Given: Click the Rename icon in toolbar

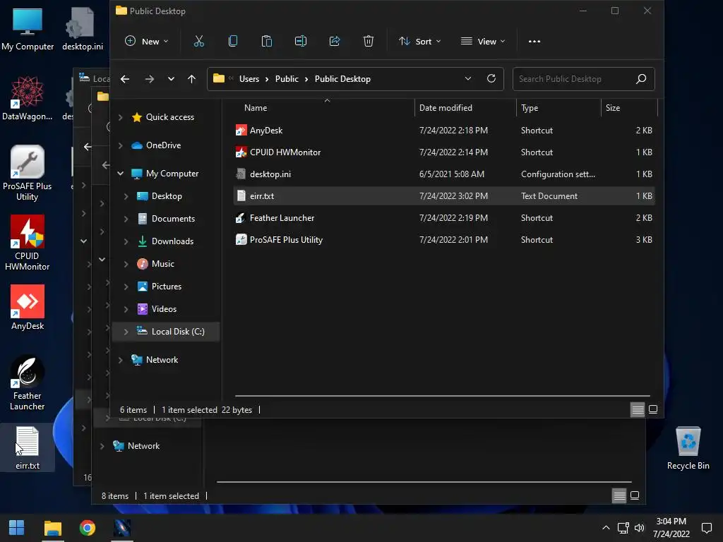Looking at the screenshot, I should (301, 42).
